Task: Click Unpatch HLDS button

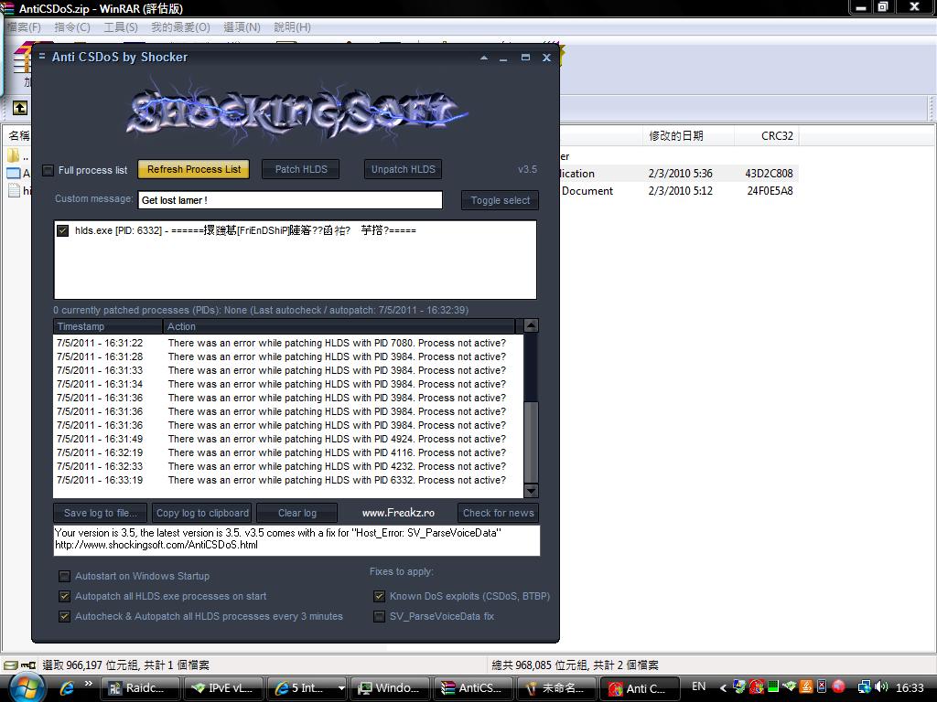Action: (404, 169)
